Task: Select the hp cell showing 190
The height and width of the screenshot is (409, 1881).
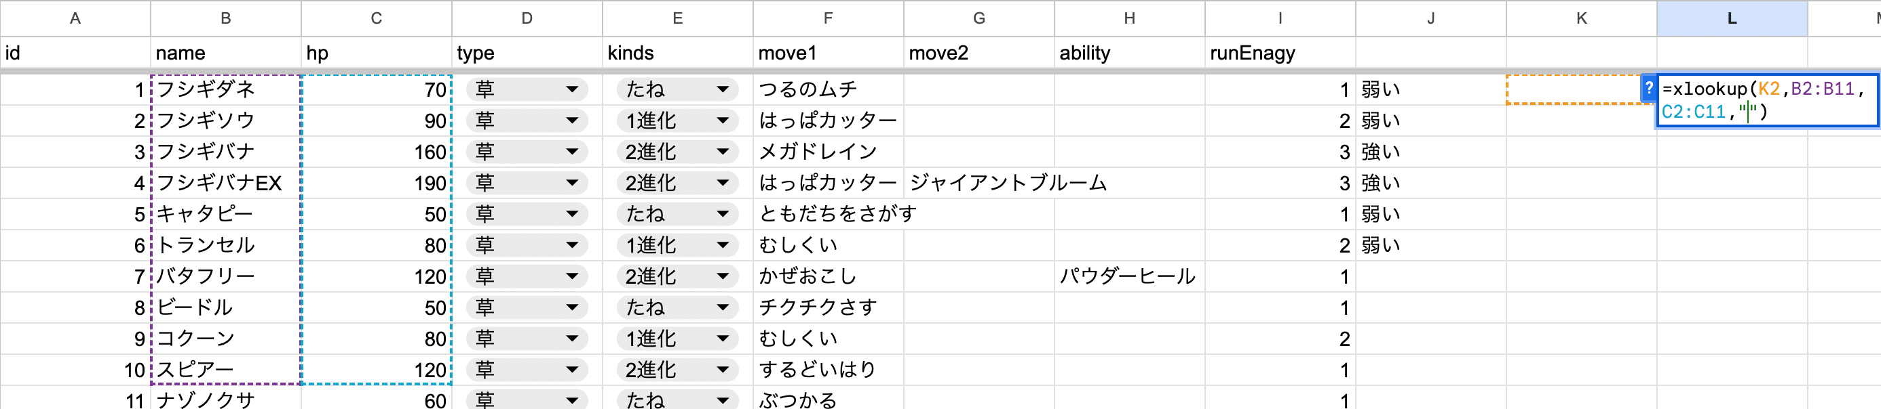Action: point(376,183)
